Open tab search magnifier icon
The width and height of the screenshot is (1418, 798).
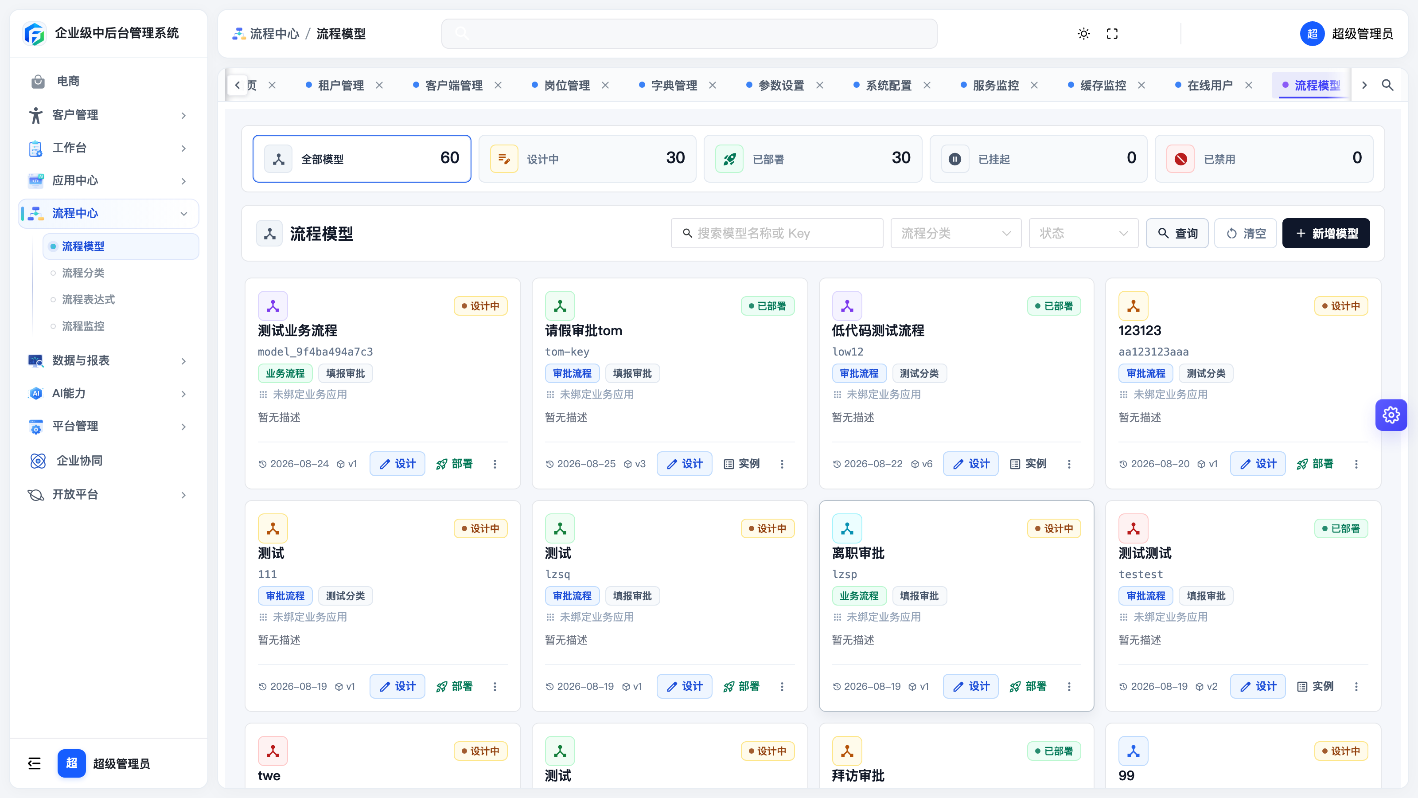point(1387,85)
